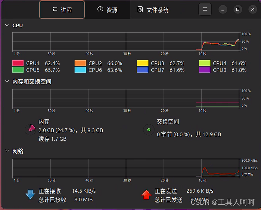Minimize the system monitor window
Viewport: 261px width, 210px height.
coord(223,9)
